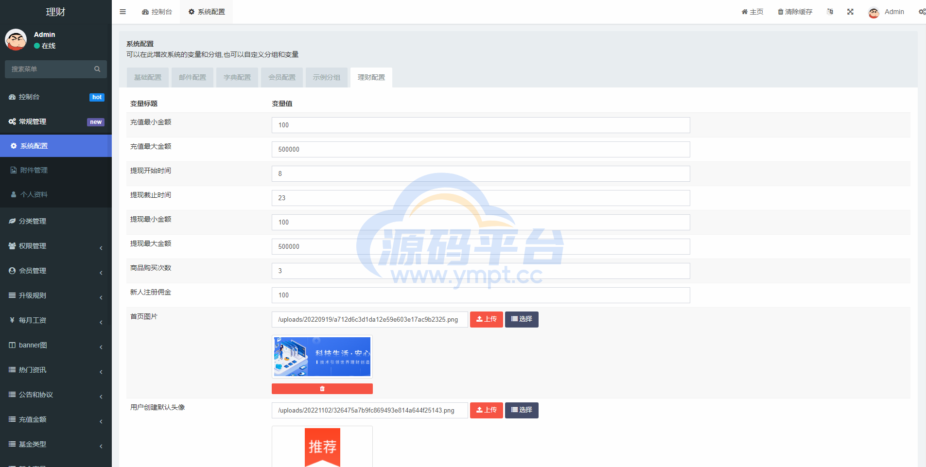Click the language switch icon in top bar
The height and width of the screenshot is (467, 926).
pos(830,12)
